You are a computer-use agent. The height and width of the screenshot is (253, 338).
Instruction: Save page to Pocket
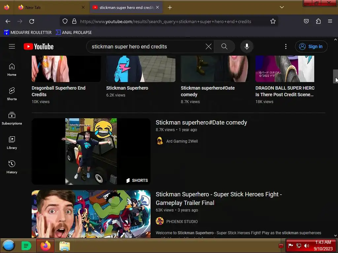point(306,21)
